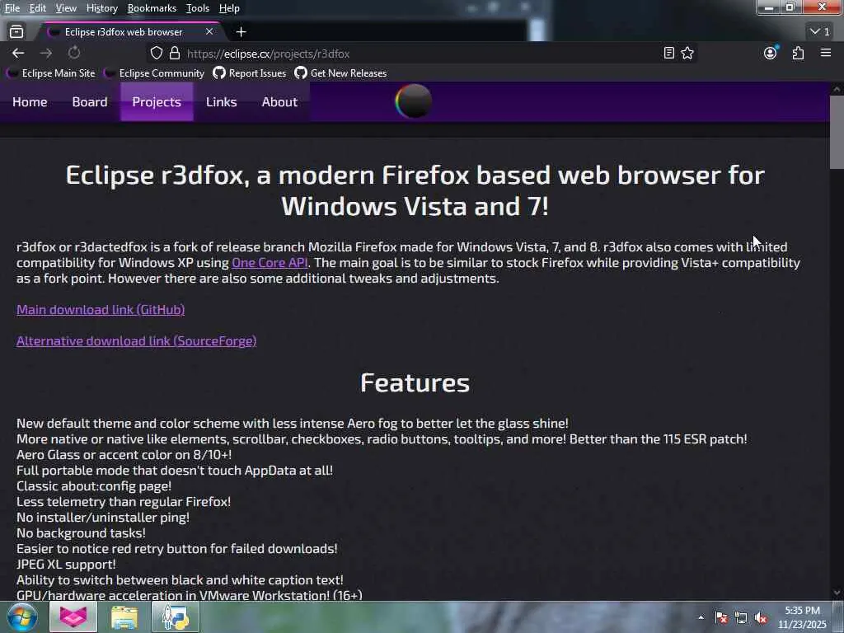Viewport: 844px width, 633px height.
Task: Open network tray icon
Action: (x=741, y=617)
